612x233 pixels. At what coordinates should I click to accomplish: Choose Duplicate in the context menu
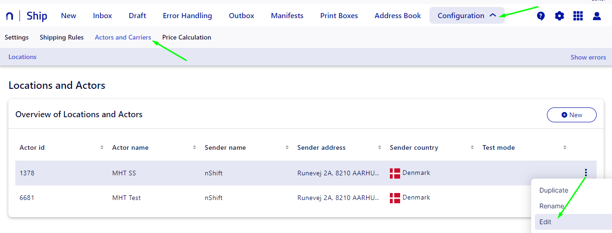tap(553, 190)
